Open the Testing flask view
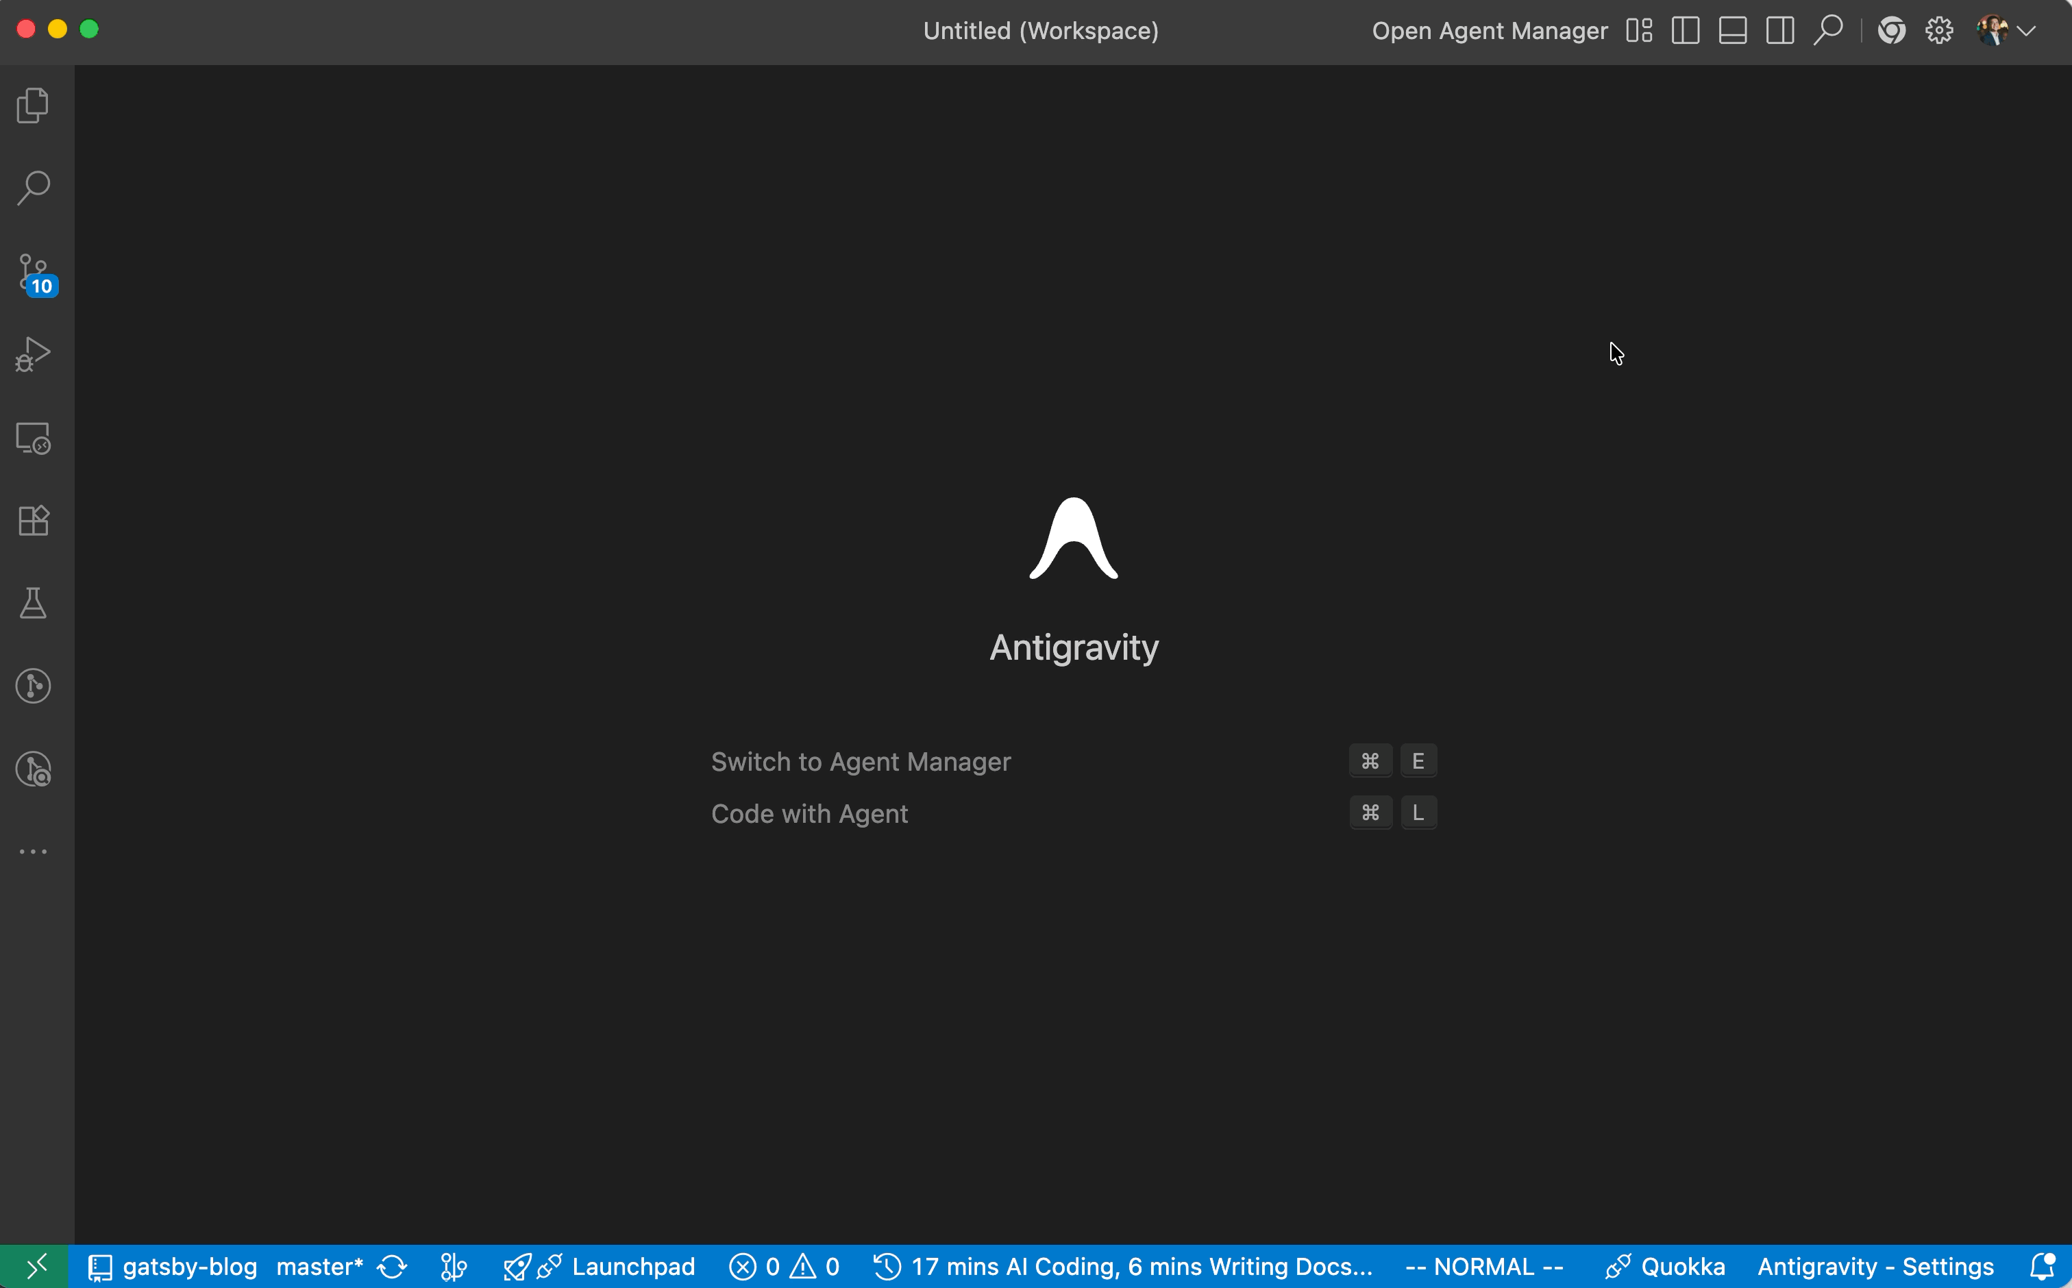The height and width of the screenshot is (1288, 2072). [33, 603]
